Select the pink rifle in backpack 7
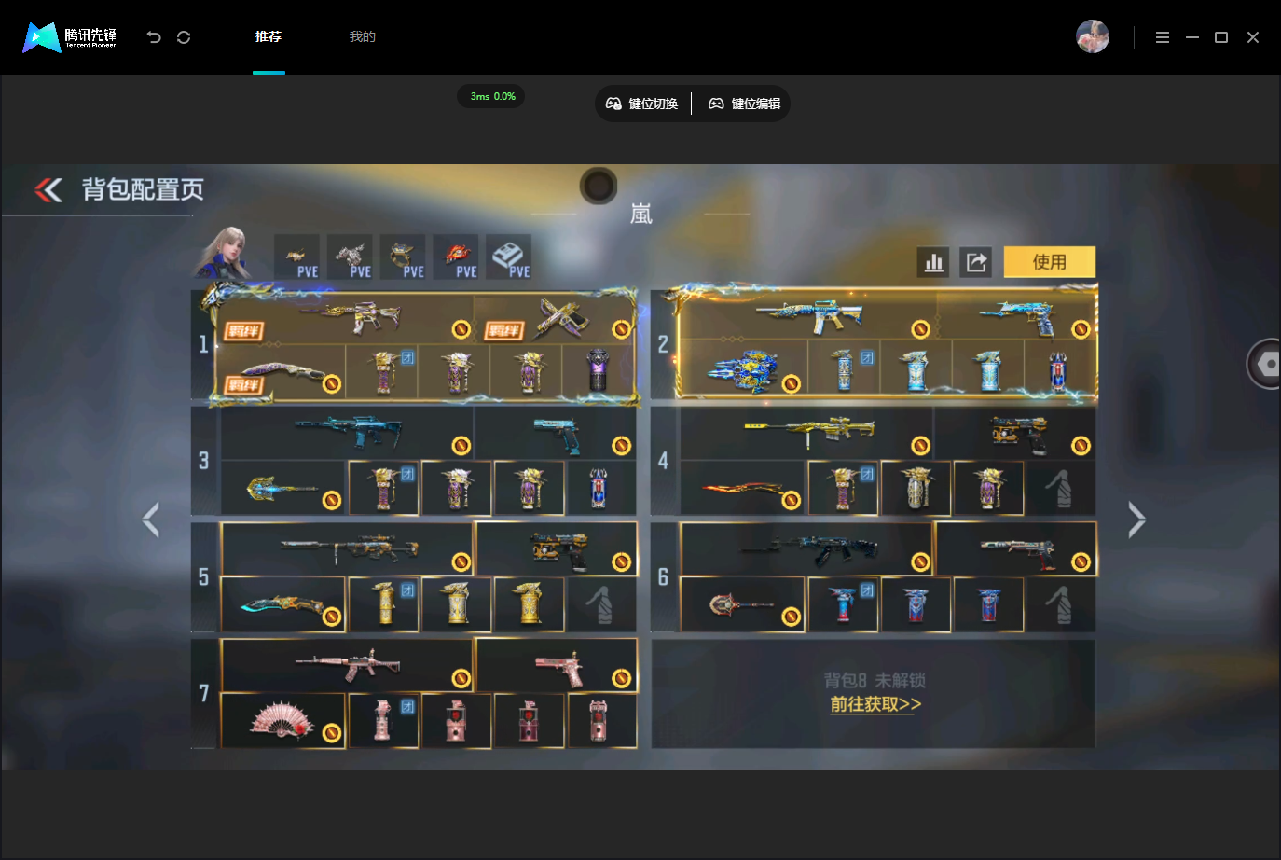1281x860 pixels. [347, 666]
